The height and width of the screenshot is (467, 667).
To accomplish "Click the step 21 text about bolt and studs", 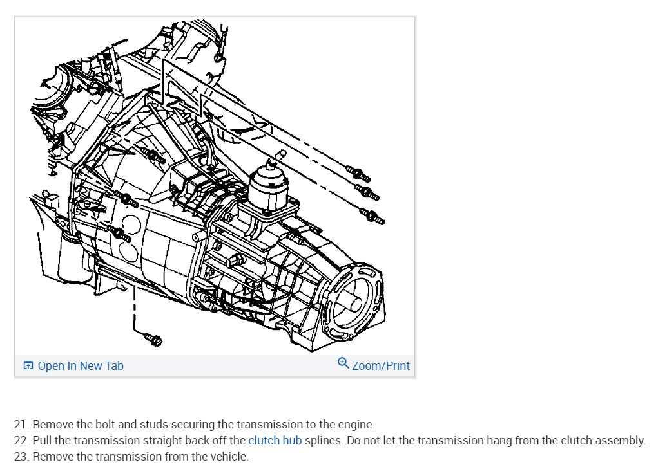I will (x=195, y=424).
